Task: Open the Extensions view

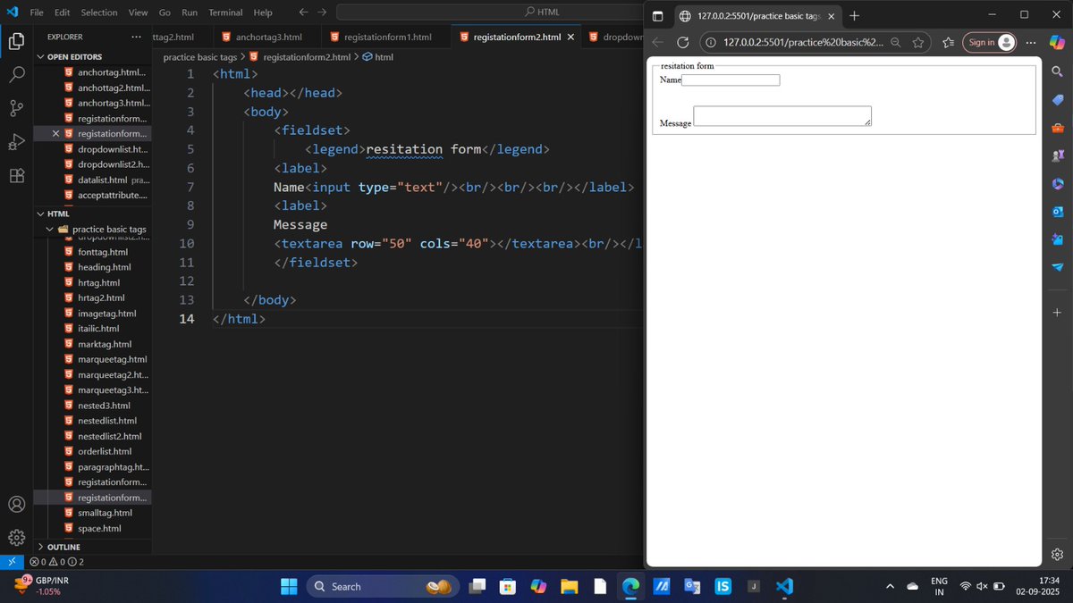Action: coord(16,175)
